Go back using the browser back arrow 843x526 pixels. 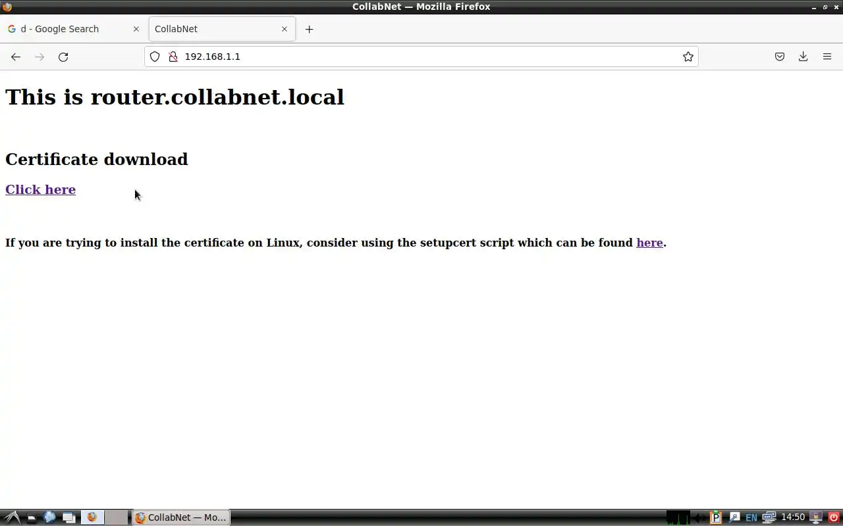tap(16, 57)
